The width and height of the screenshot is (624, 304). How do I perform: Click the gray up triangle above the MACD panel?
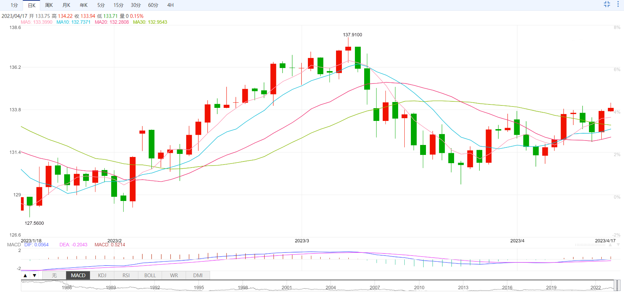[x=610, y=245]
